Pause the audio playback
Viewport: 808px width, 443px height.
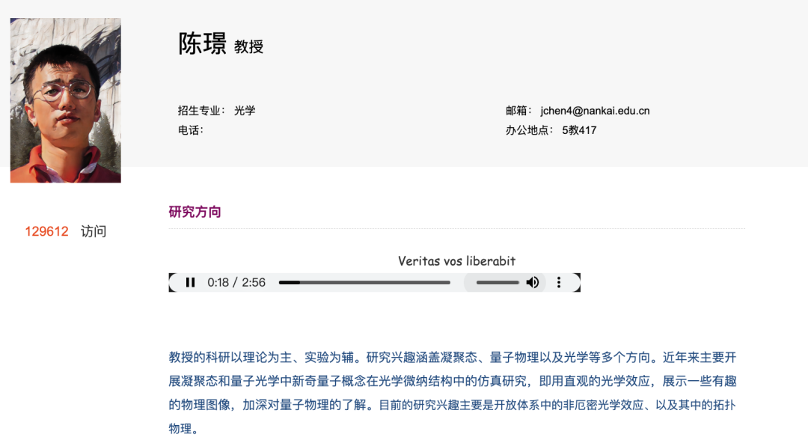click(190, 283)
